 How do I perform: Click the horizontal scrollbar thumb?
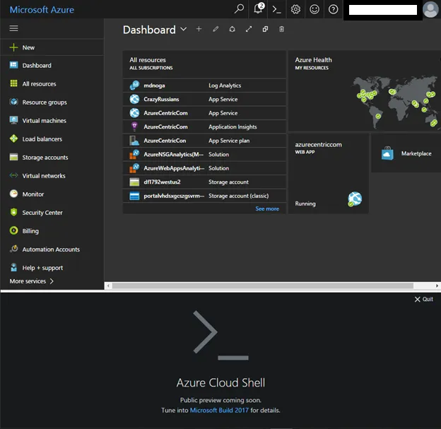pyautogui.click(x=263, y=286)
